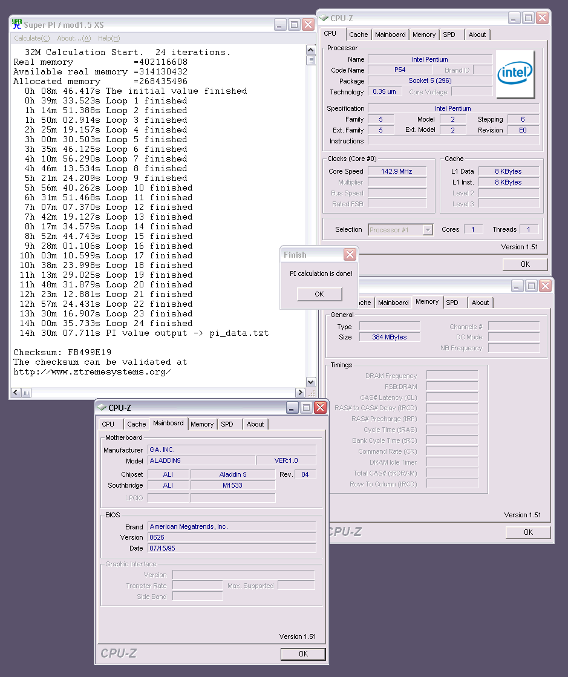Close the Finish dialog
568x677 pixels.
click(x=350, y=254)
